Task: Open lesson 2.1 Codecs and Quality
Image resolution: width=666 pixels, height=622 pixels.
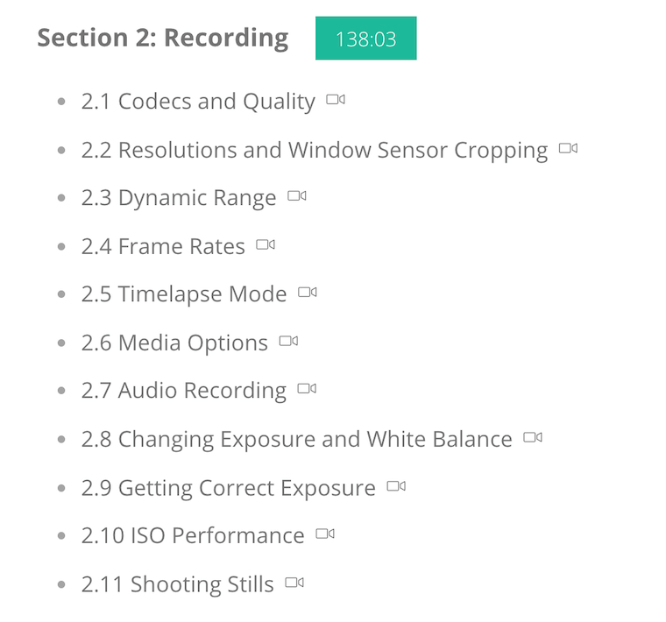Action: 198,102
